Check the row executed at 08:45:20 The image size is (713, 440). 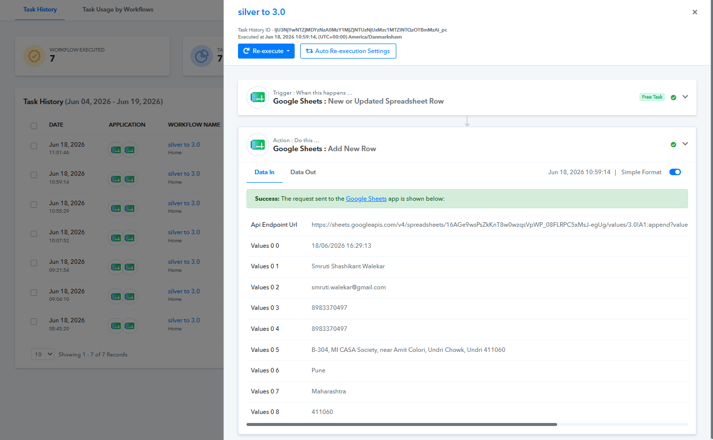(x=34, y=321)
